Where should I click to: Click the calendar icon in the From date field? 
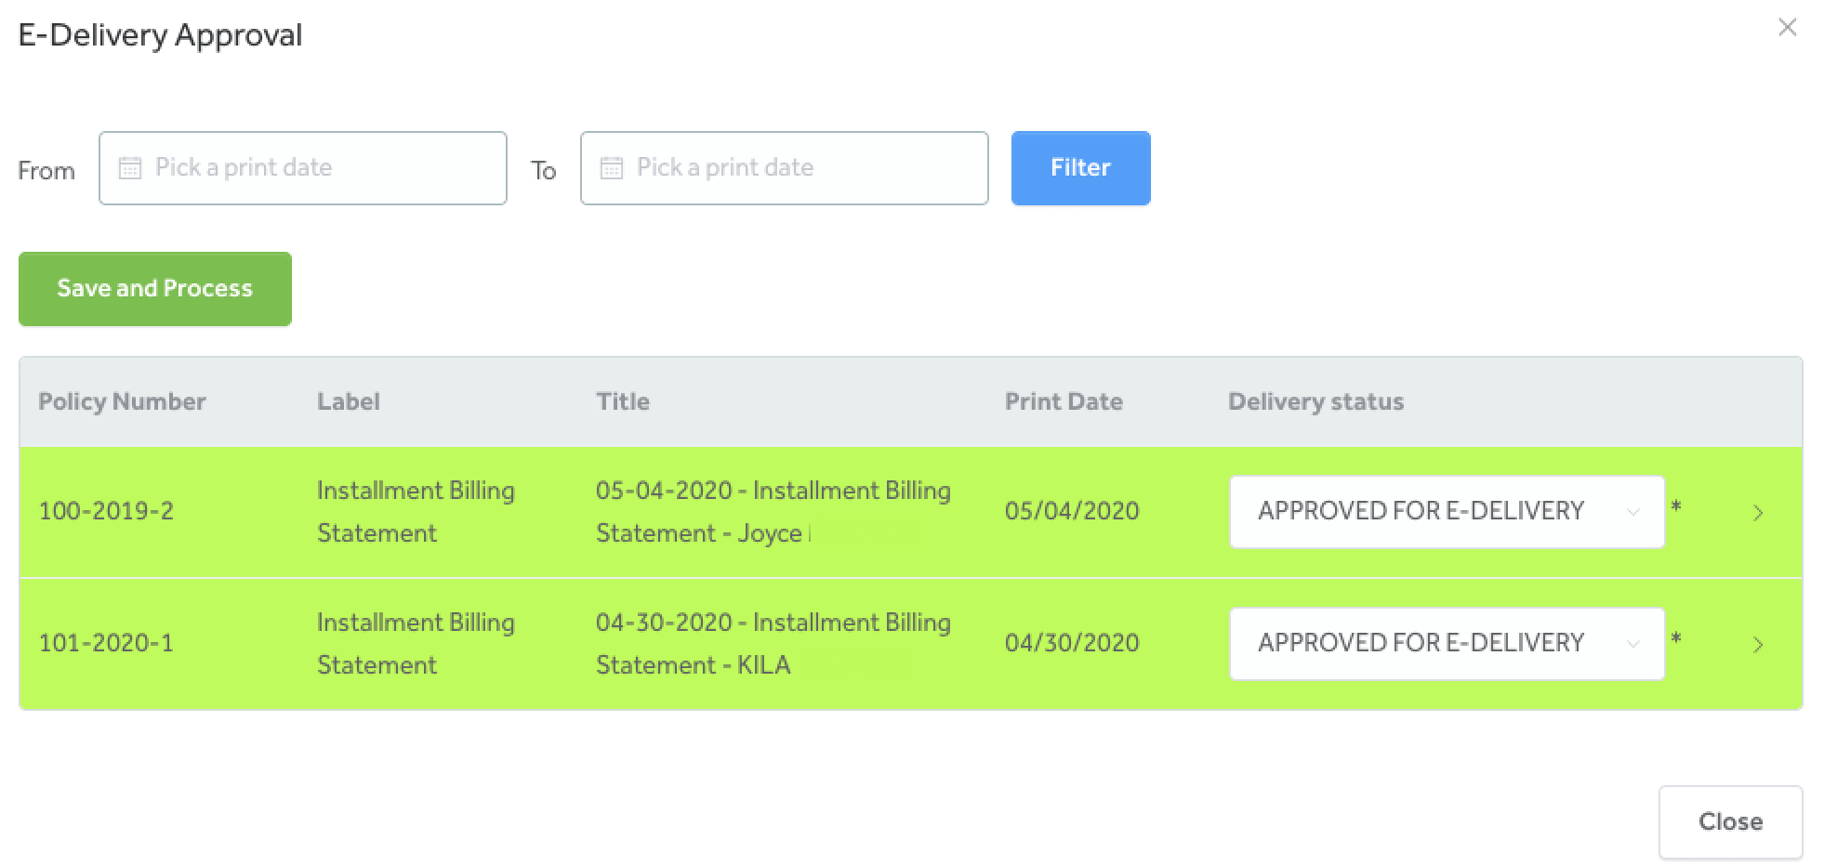click(130, 167)
